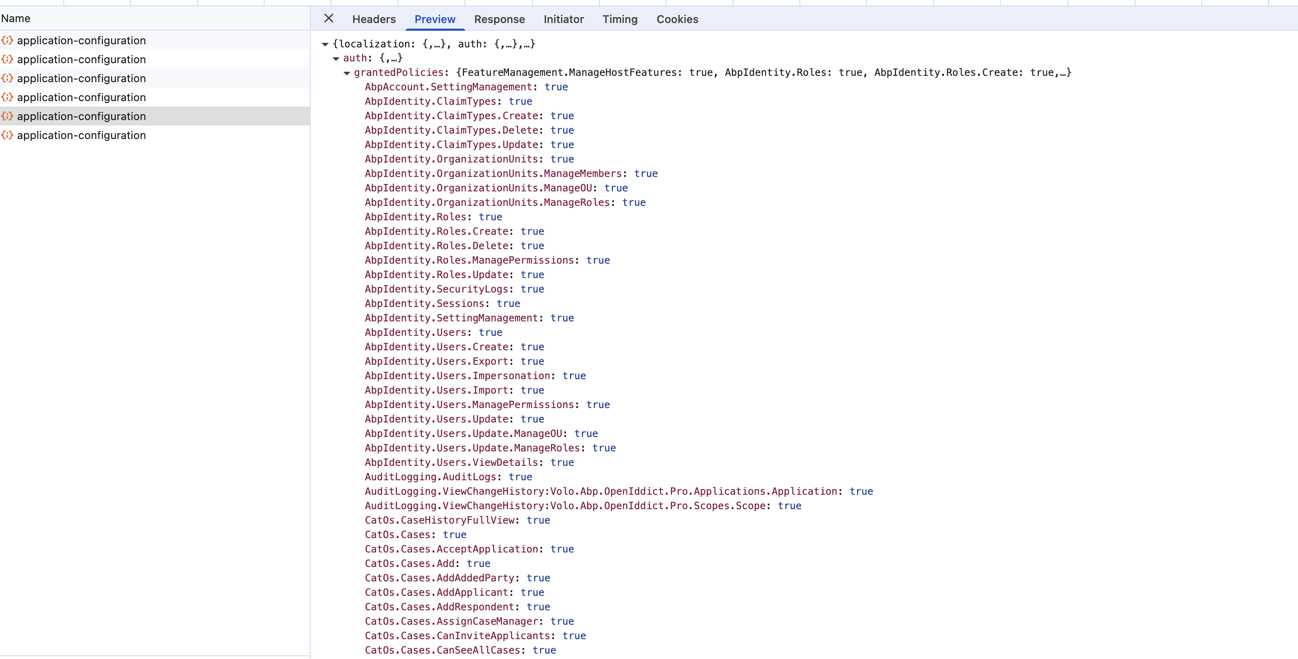Screen dimensions: 1298x659
Task: Collapse the grantedPolicies node
Action: [x=347, y=73]
